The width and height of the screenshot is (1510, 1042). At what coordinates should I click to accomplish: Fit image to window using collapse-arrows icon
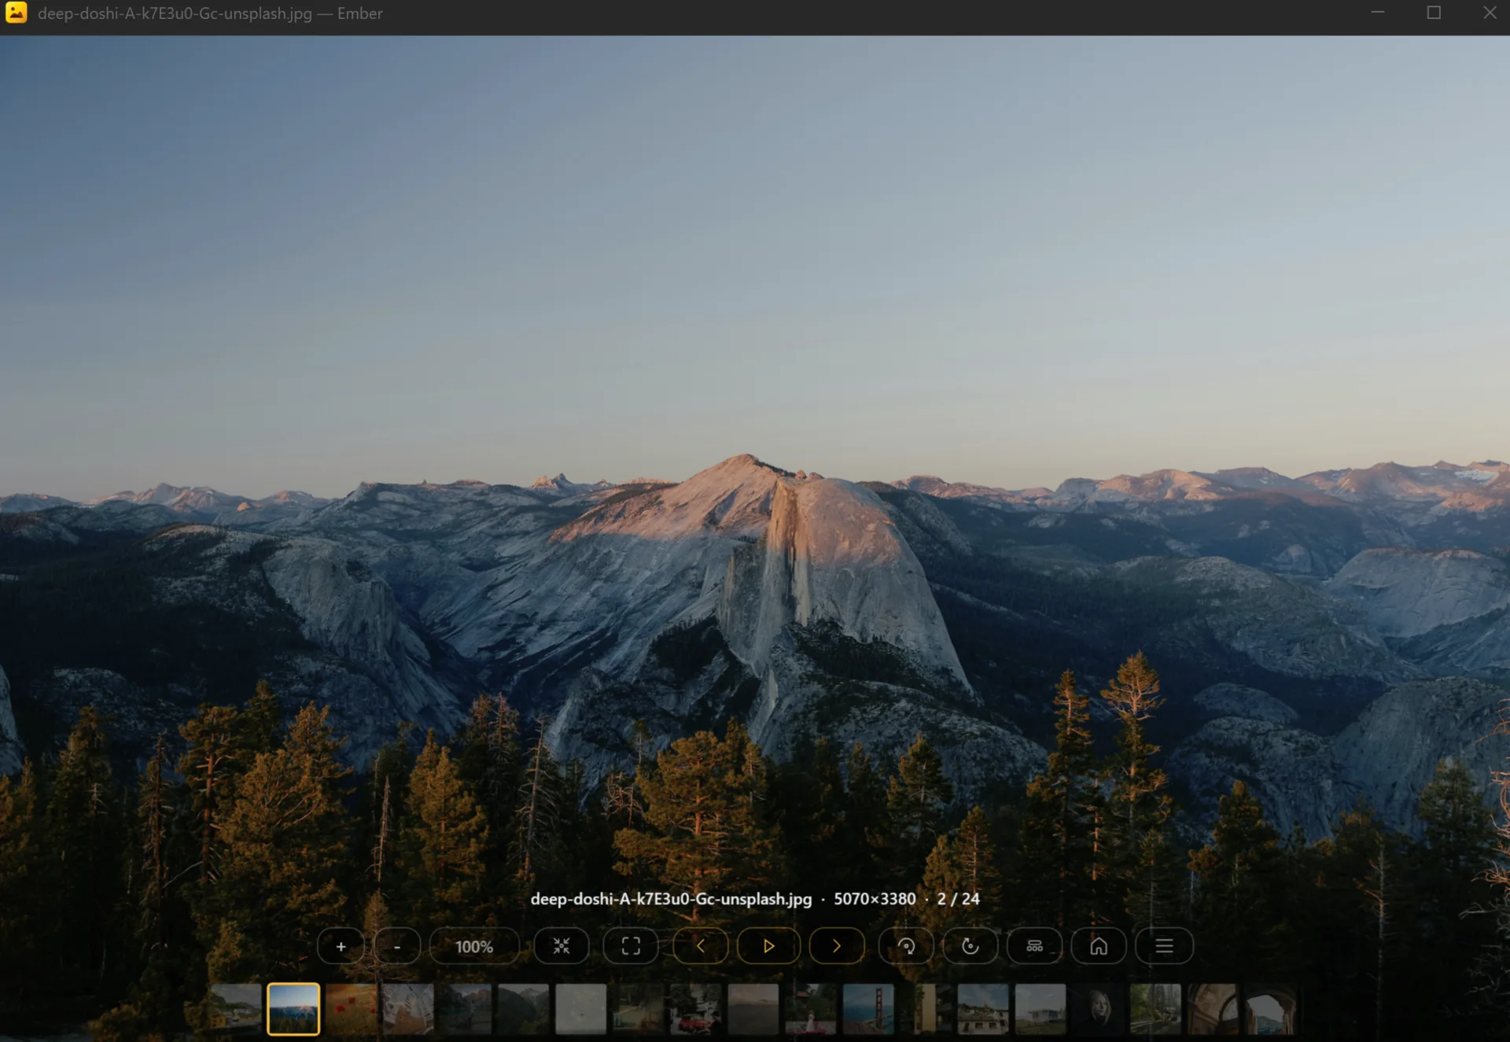pos(562,946)
